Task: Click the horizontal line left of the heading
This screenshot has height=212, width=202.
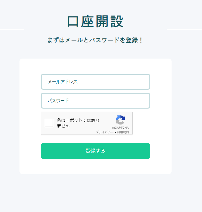Action: coord(12,29)
